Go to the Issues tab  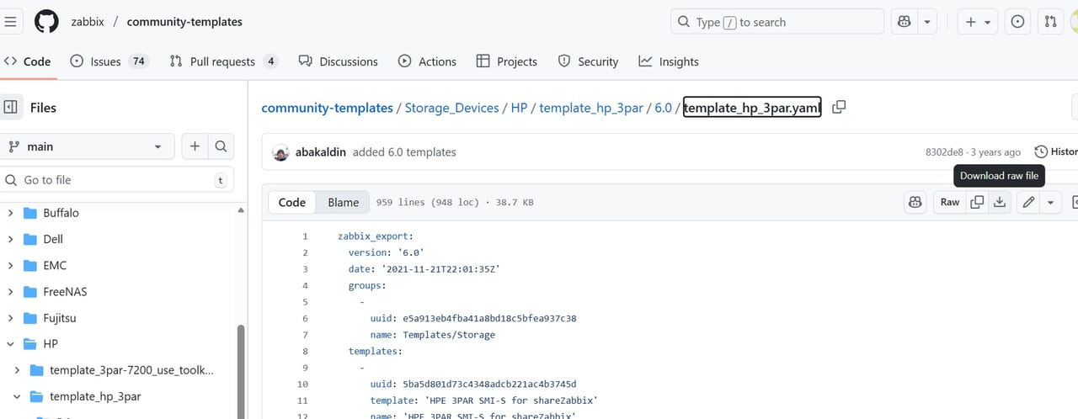(x=105, y=61)
